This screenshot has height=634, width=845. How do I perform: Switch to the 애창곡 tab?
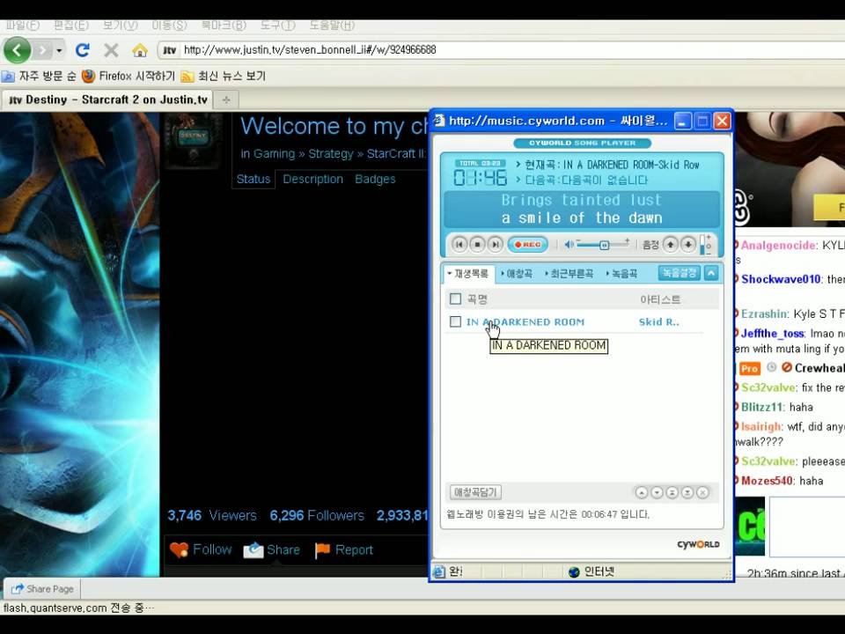click(x=517, y=274)
